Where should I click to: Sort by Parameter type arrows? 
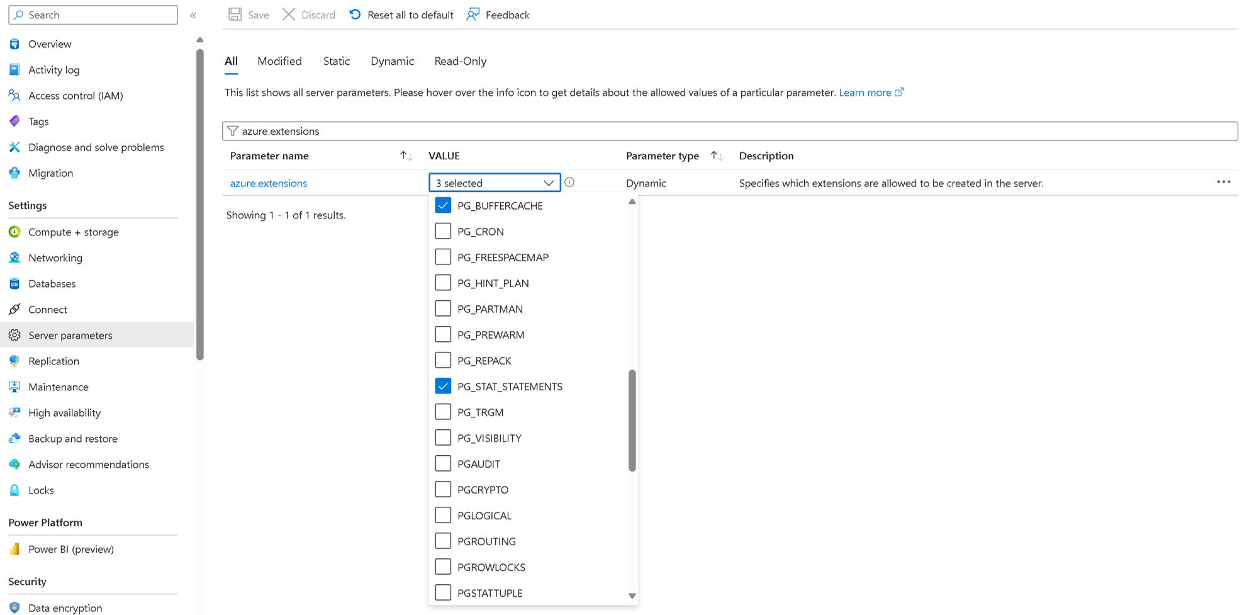point(717,155)
